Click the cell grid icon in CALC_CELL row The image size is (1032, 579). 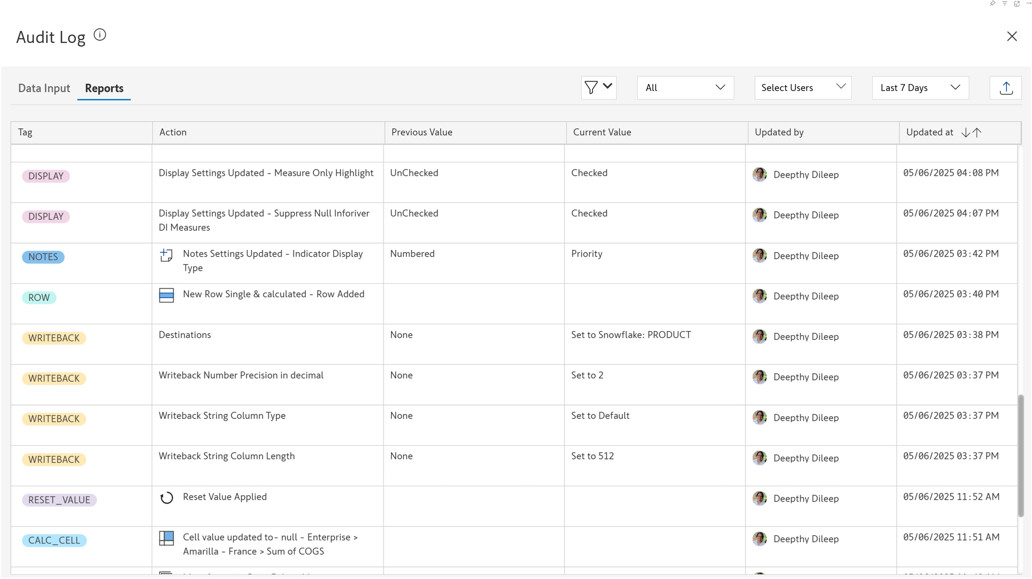(166, 538)
